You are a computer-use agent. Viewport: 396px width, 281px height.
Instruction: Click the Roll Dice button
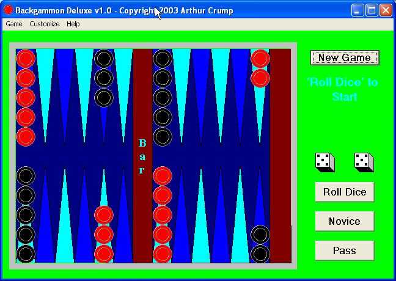[x=345, y=192]
